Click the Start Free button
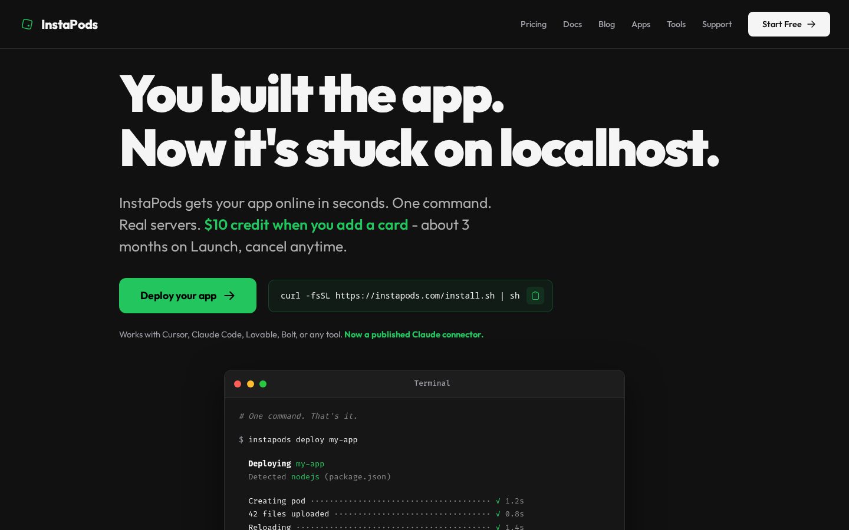849x530 pixels. pyautogui.click(x=789, y=24)
